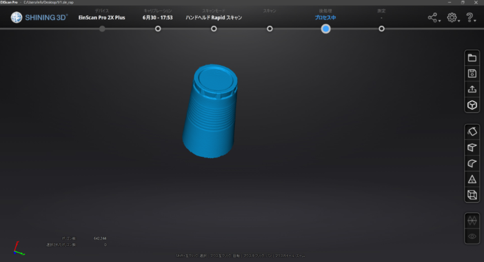484x262 pixels.
Task: Switch to the scan mode step circle marker
Action: coord(214,28)
